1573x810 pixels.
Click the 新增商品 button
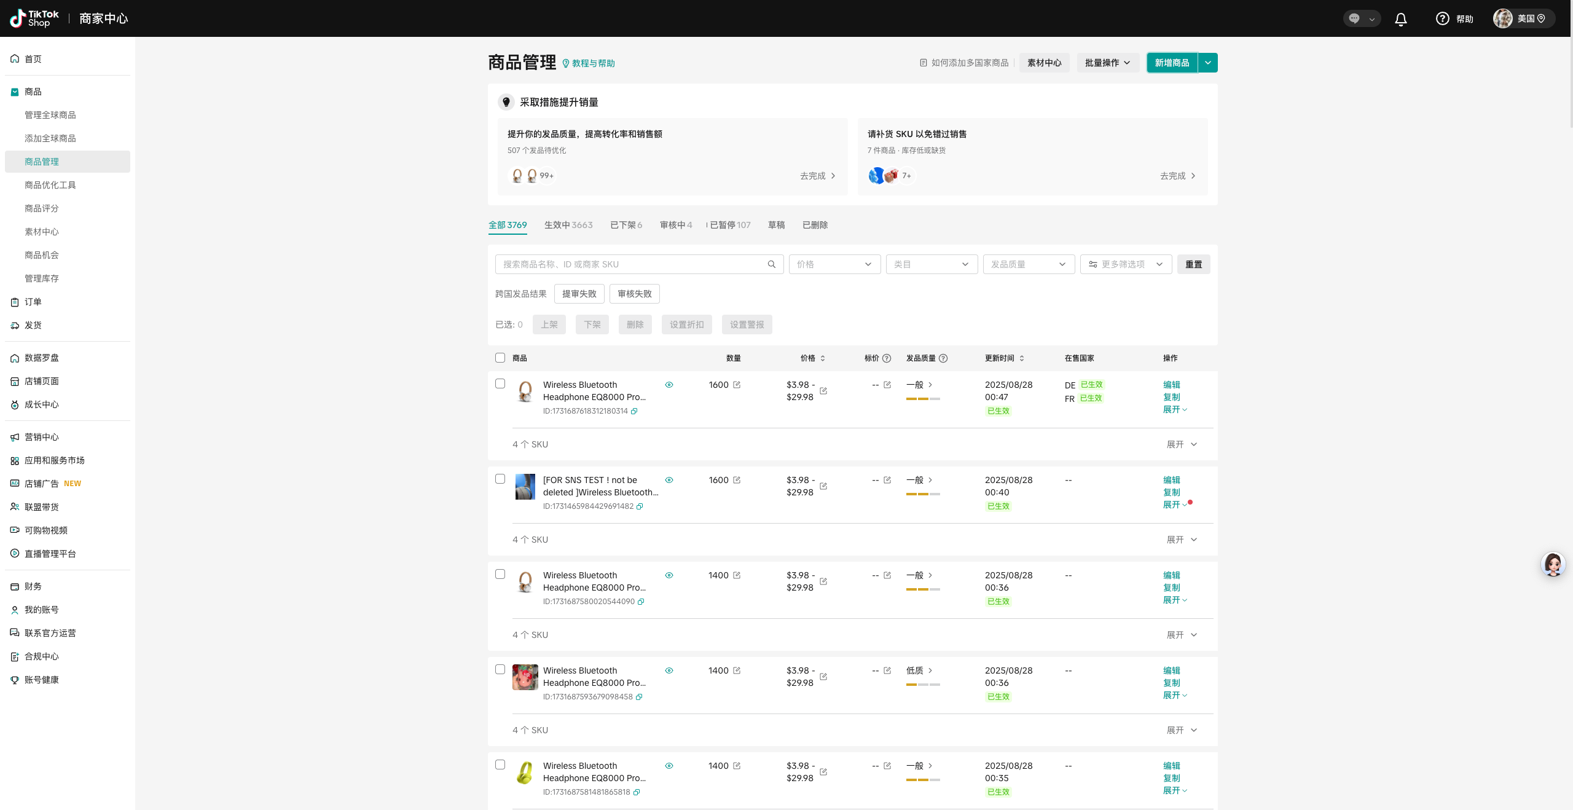[1172, 63]
